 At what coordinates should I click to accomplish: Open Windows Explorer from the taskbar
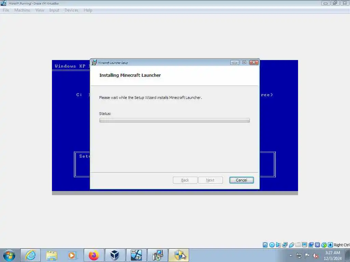[x=52, y=255]
